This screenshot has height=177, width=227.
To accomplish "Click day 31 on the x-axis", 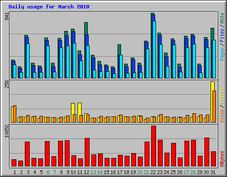I will [213, 172].
